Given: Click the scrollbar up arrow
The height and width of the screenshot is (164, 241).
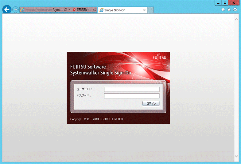Looking at the screenshot, I should point(236,19).
